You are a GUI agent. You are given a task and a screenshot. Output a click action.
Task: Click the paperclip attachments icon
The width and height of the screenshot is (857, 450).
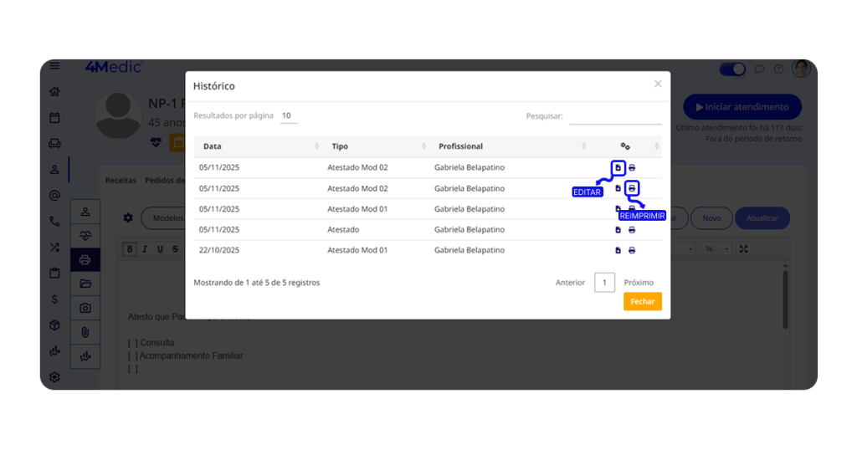point(85,332)
